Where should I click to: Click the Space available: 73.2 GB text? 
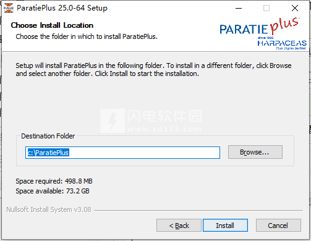53,191
